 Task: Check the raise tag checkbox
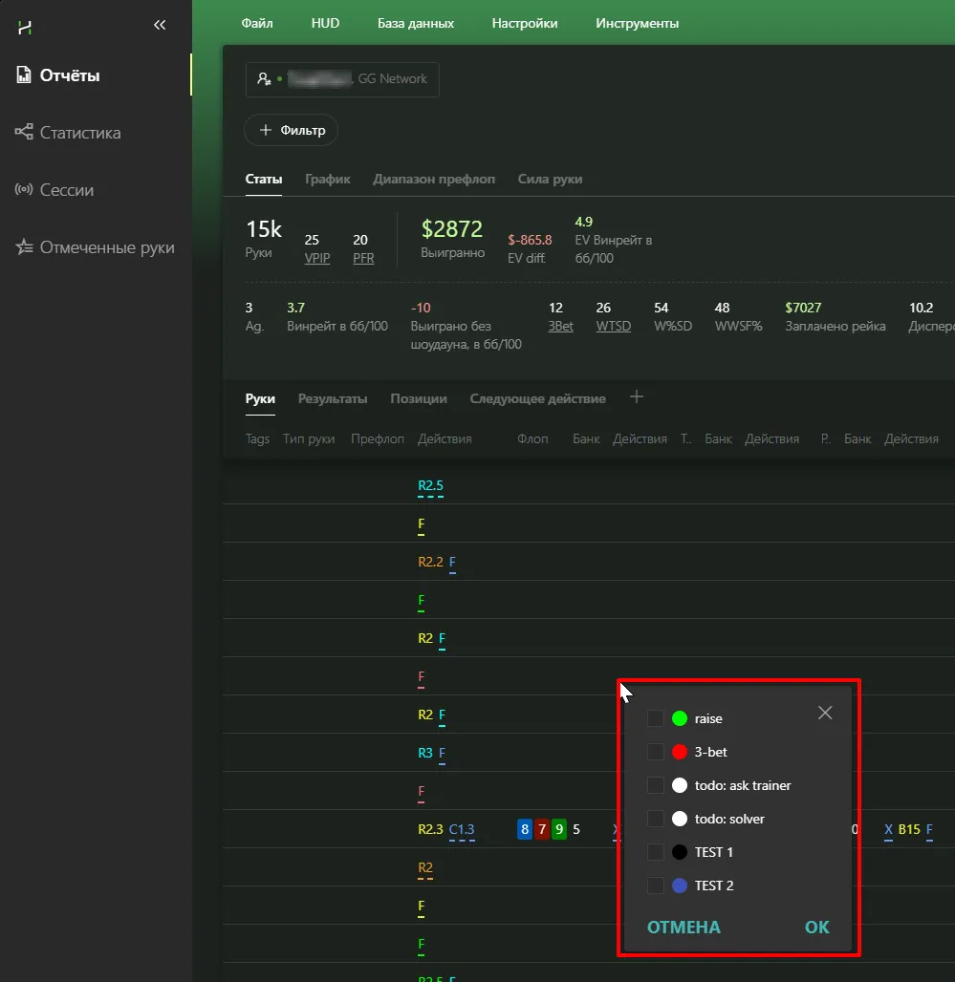(x=656, y=718)
